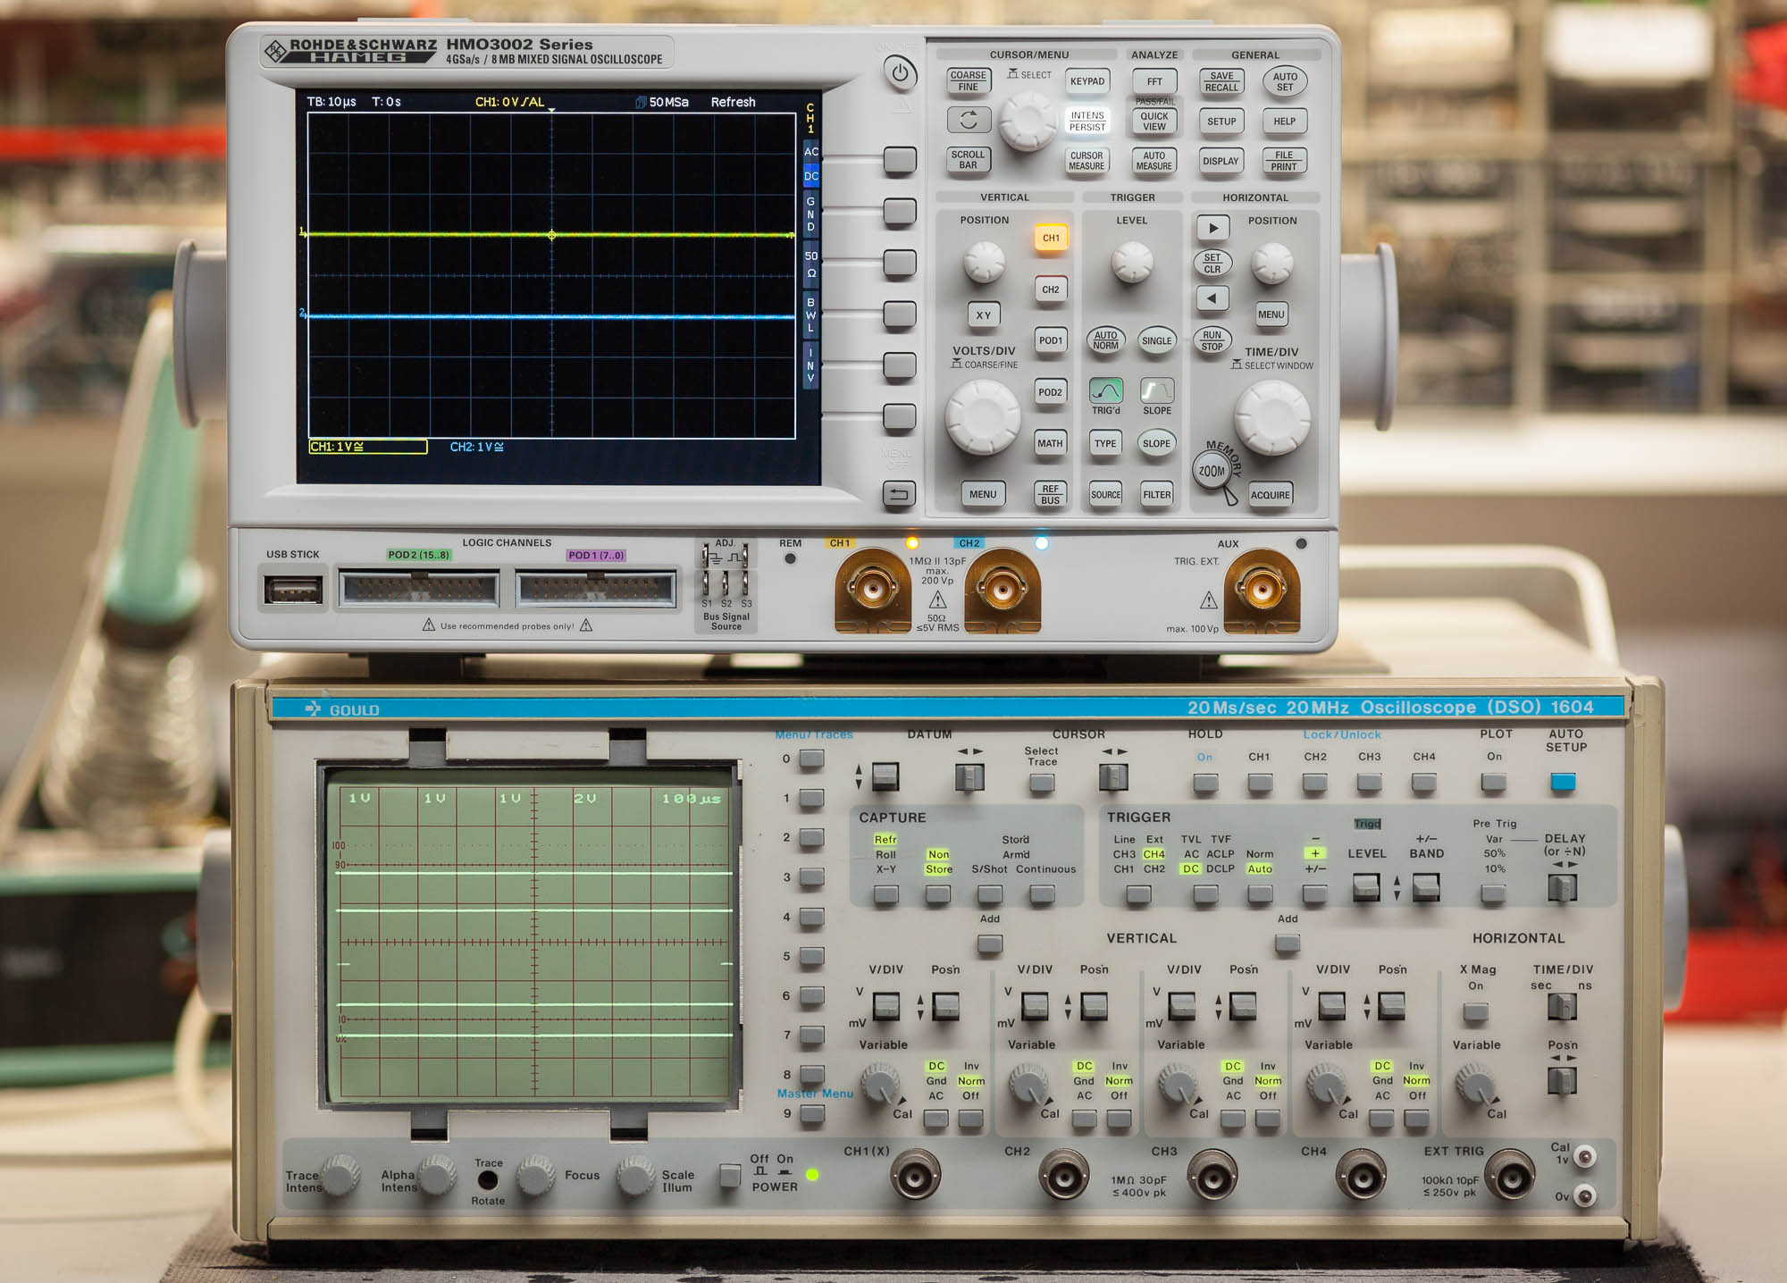Enable the CH2 channel button
Viewport: 1787px width, 1283px height.
[1051, 289]
